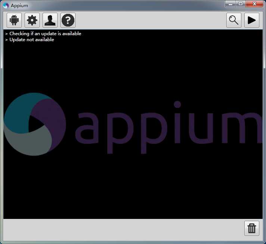Open Developer Settings silhouette icon

pos(50,20)
